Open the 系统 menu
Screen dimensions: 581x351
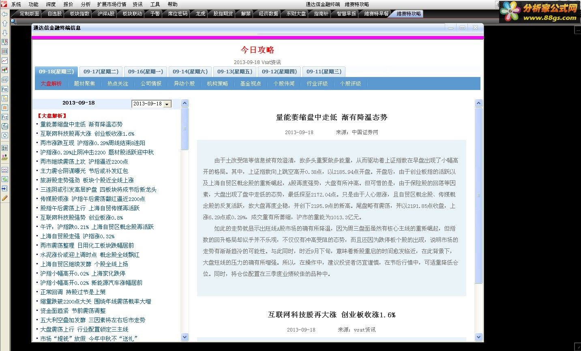coord(16,4)
